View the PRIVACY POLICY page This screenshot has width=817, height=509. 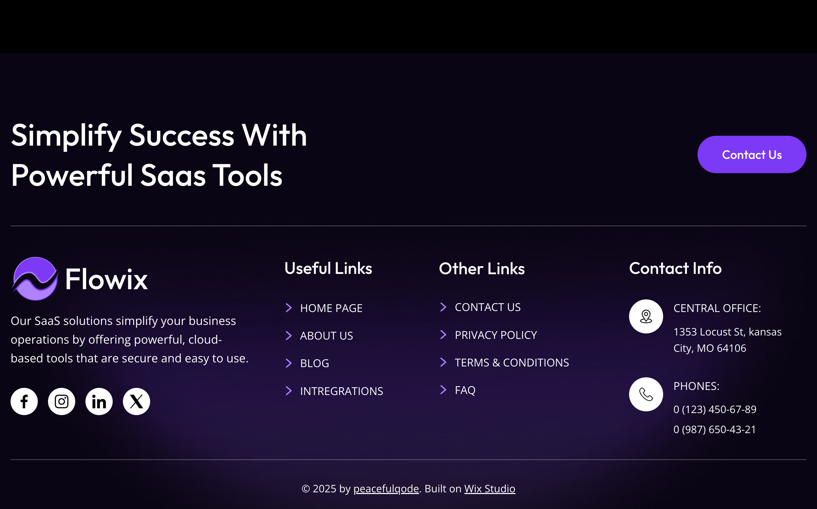[496, 335]
